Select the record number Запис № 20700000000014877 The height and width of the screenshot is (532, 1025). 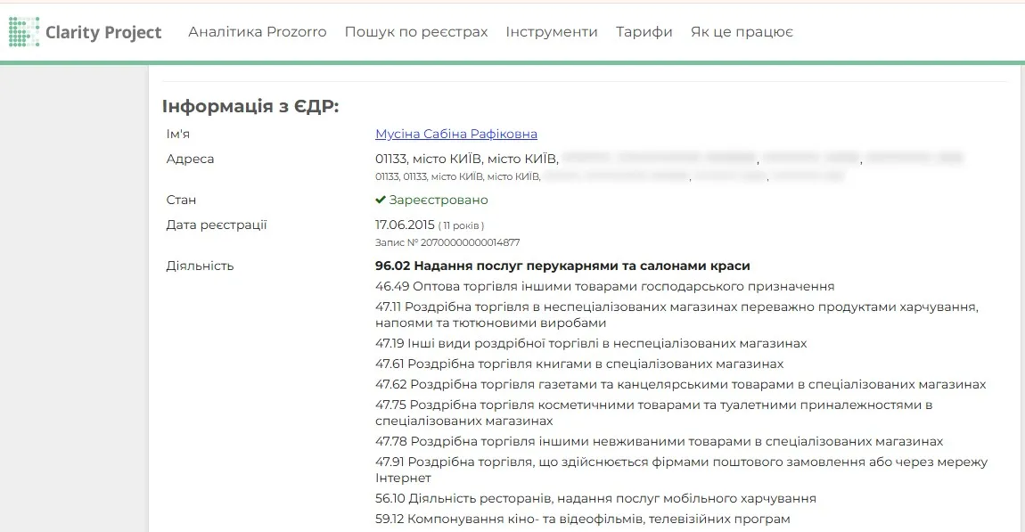[x=447, y=242]
